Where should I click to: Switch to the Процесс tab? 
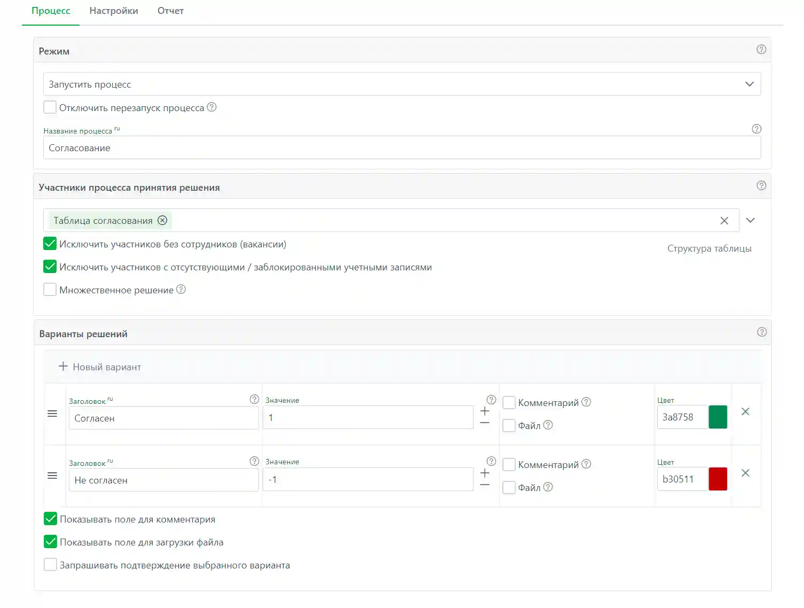[51, 11]
